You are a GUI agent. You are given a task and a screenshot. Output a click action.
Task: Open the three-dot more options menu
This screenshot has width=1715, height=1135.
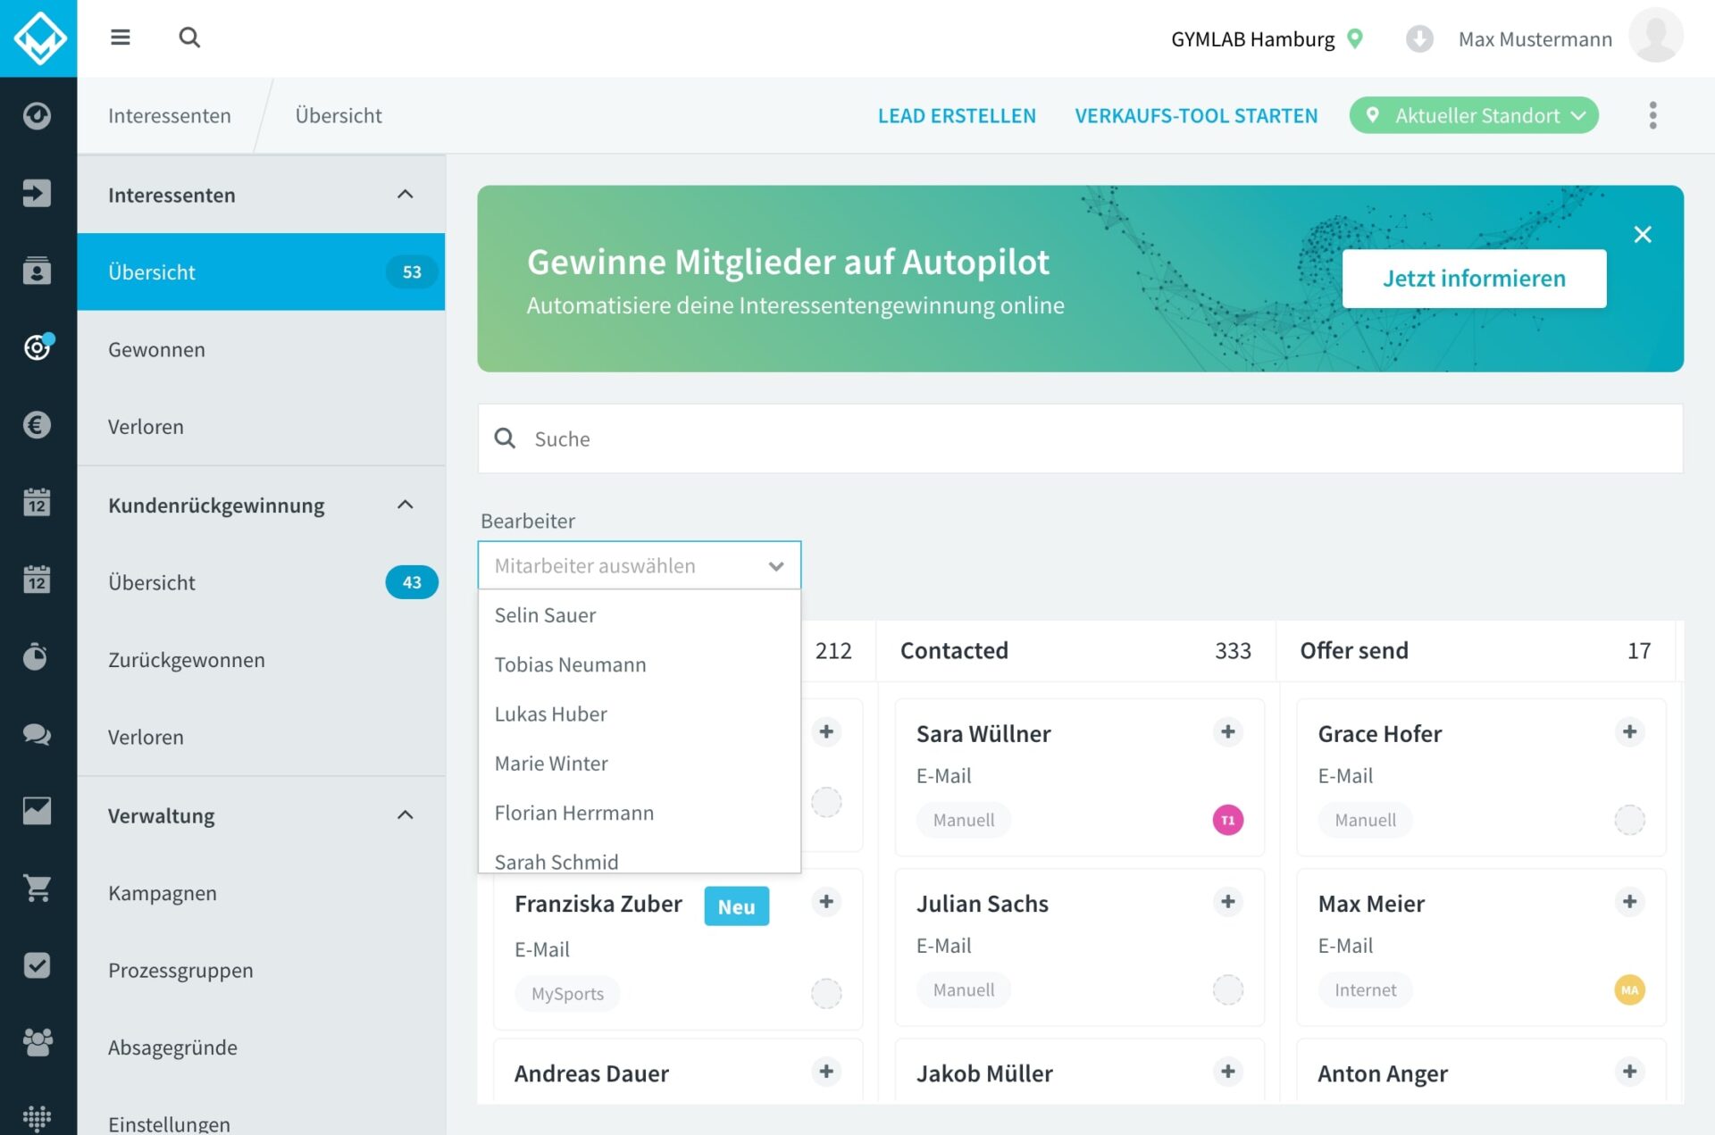[x=1652, y=115]
